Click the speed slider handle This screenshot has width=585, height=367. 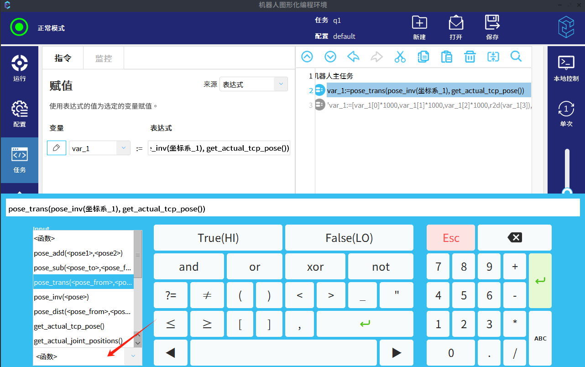pos(567,192)
